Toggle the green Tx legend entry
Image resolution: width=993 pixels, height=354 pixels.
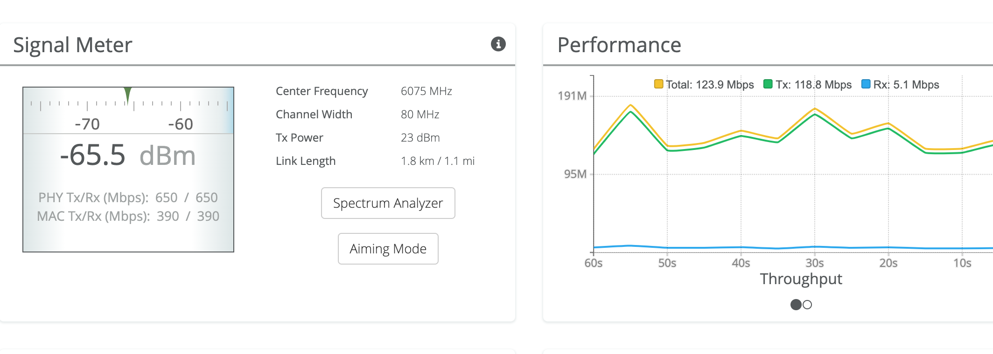[808, 85]
